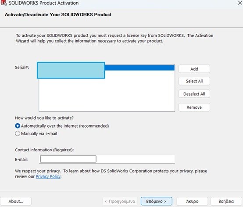Open the About... dialog
243x207 pixels.
click(x=16, y=201)
